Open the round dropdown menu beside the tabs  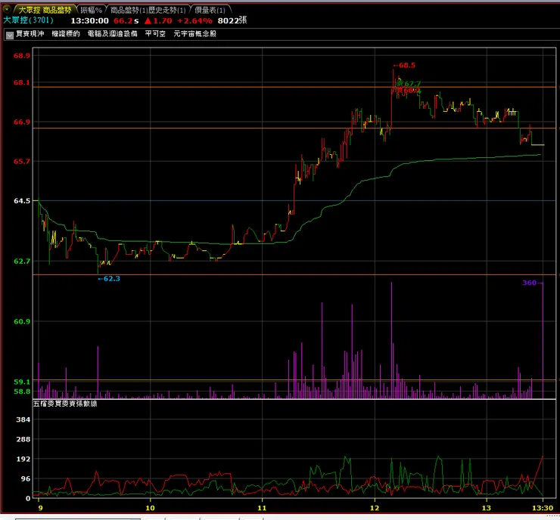tap(7, 9)
